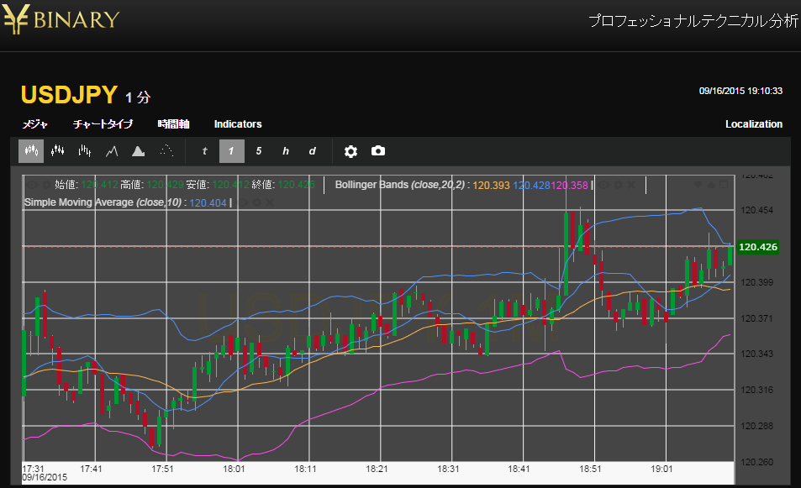Toggle main price series visibility eye
This screenshot has height=488, width=801.
tap(32, 185)
